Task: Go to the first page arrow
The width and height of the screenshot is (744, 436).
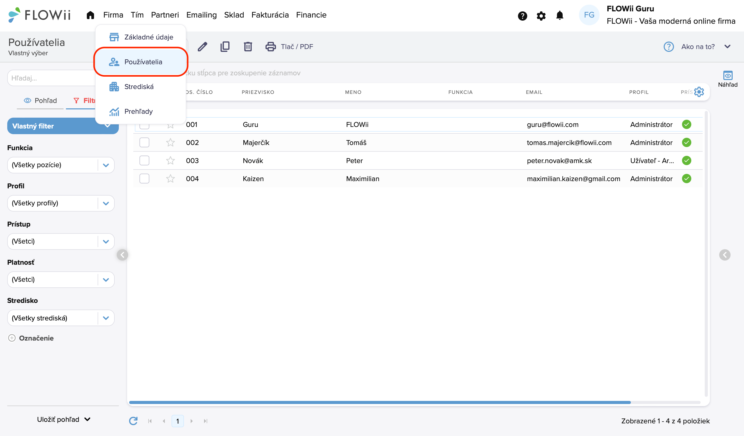Action: (x=150, y=421)
